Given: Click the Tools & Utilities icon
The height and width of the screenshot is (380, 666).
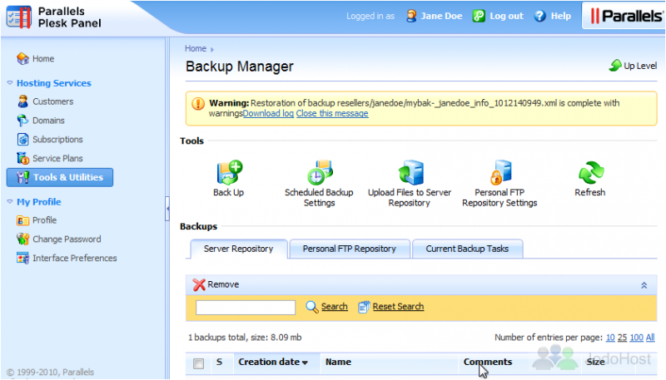Looking at the screenshot, I should 22,177.
